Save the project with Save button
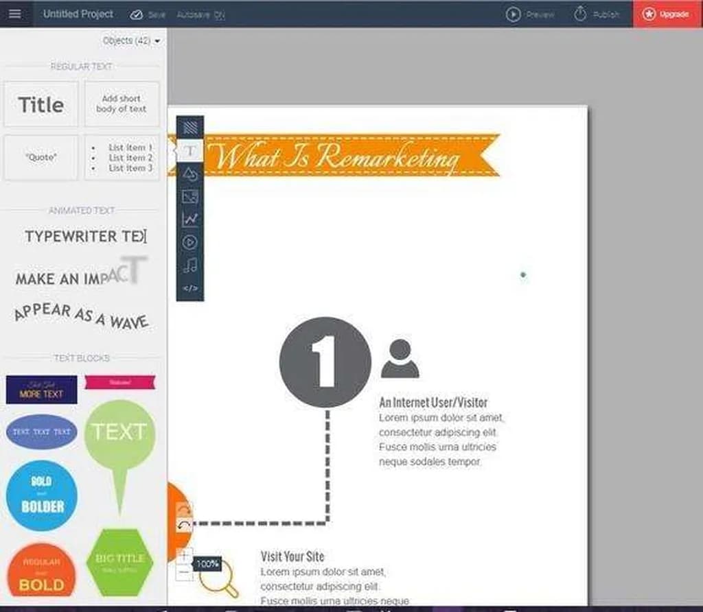This screenshot has width=703, height=612. 148,14
